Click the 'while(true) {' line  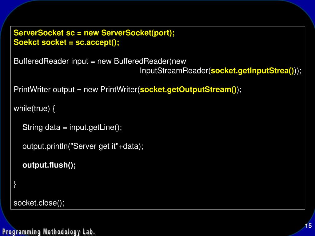pos(34,108)
